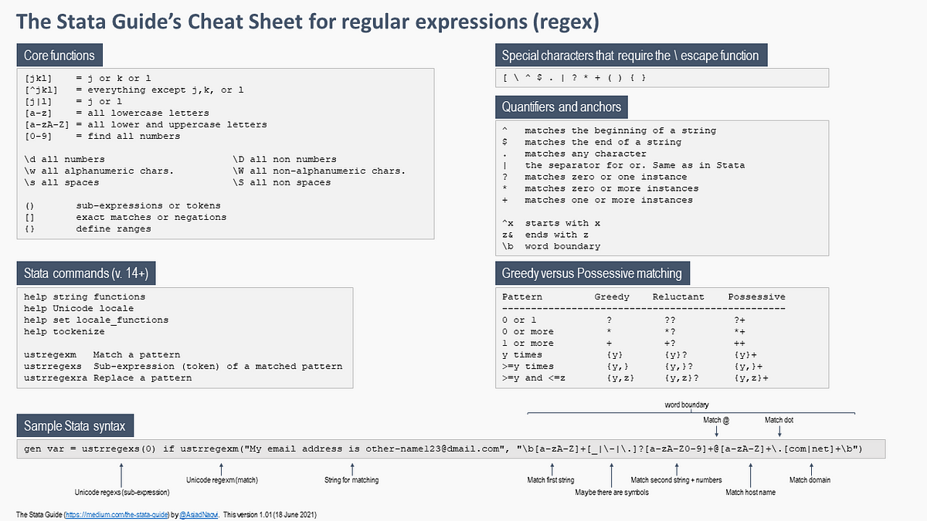The width and height of the screenshot is (927, 521).
Task: Click 'the separator for or. Same as in Stata'
Action: (x=635, y=165)
